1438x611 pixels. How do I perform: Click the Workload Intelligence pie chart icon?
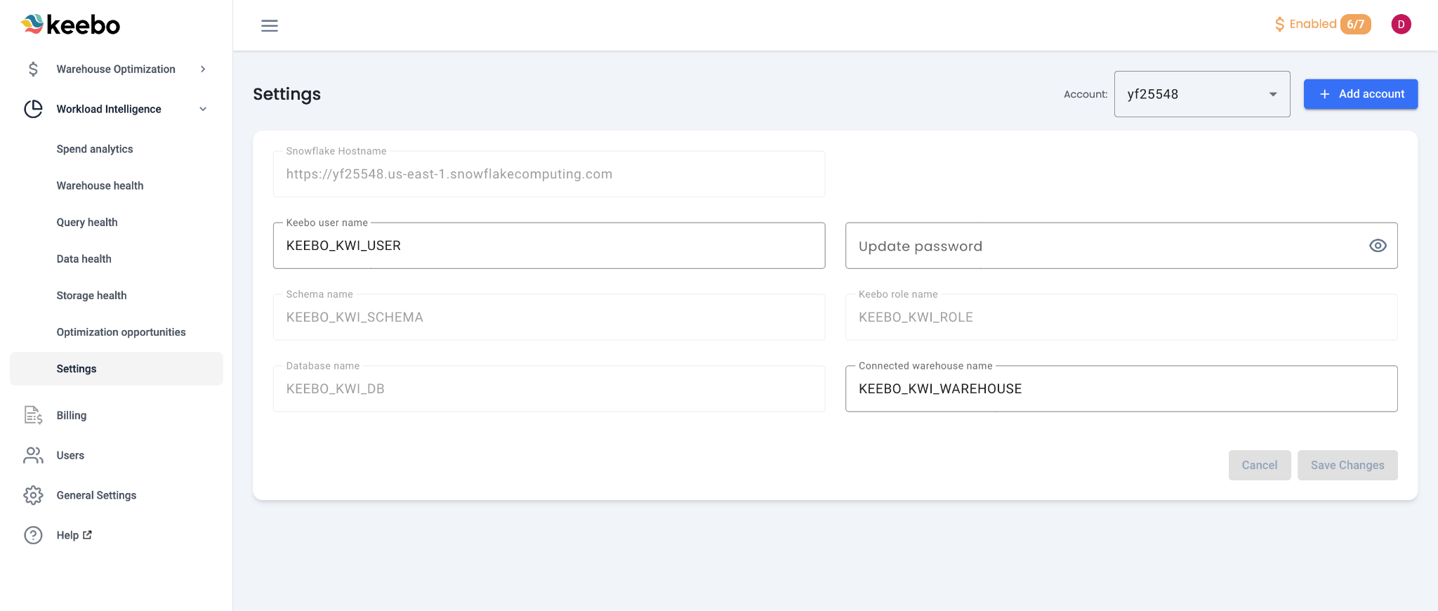coord(33,109)
